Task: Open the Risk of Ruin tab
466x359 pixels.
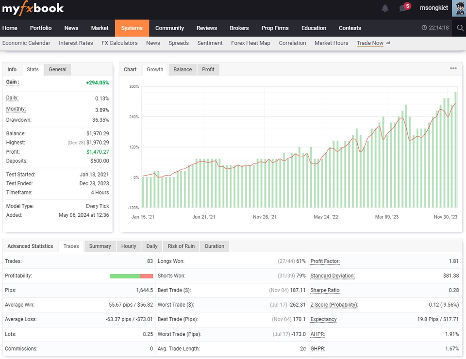Action: point(181,246)
